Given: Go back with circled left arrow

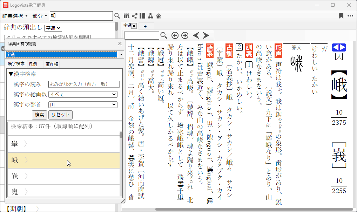Looking at the screenshot, I should (175, 35).
